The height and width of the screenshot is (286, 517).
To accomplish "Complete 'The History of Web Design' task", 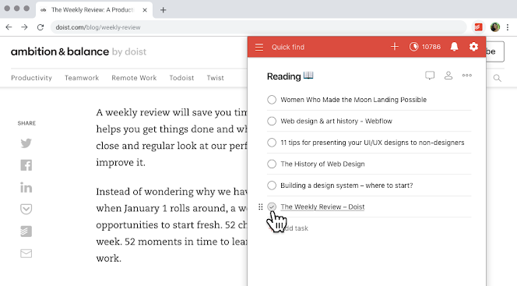I will coord(272,164).
